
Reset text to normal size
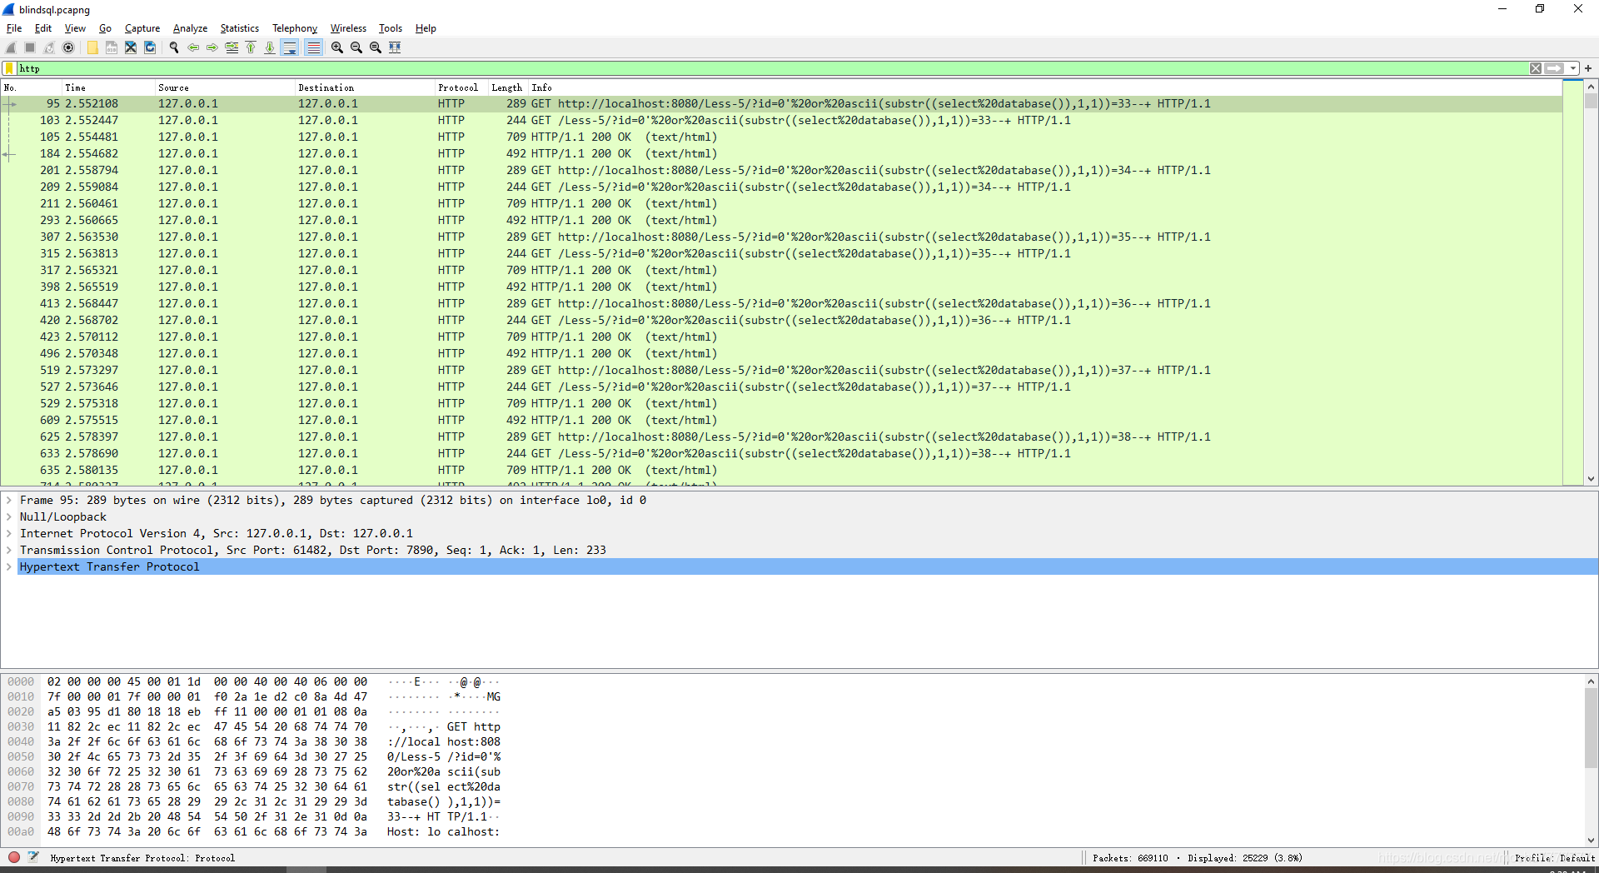click(x=376, y=47)
